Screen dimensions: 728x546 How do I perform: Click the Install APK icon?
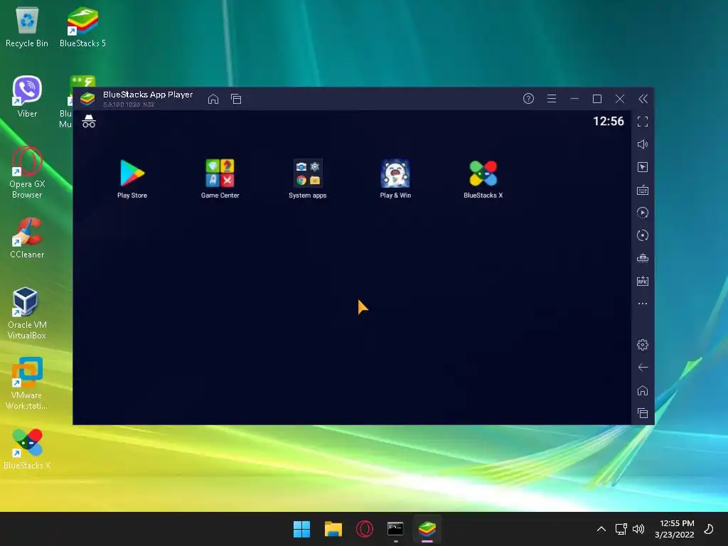click(x=643, y=281)
